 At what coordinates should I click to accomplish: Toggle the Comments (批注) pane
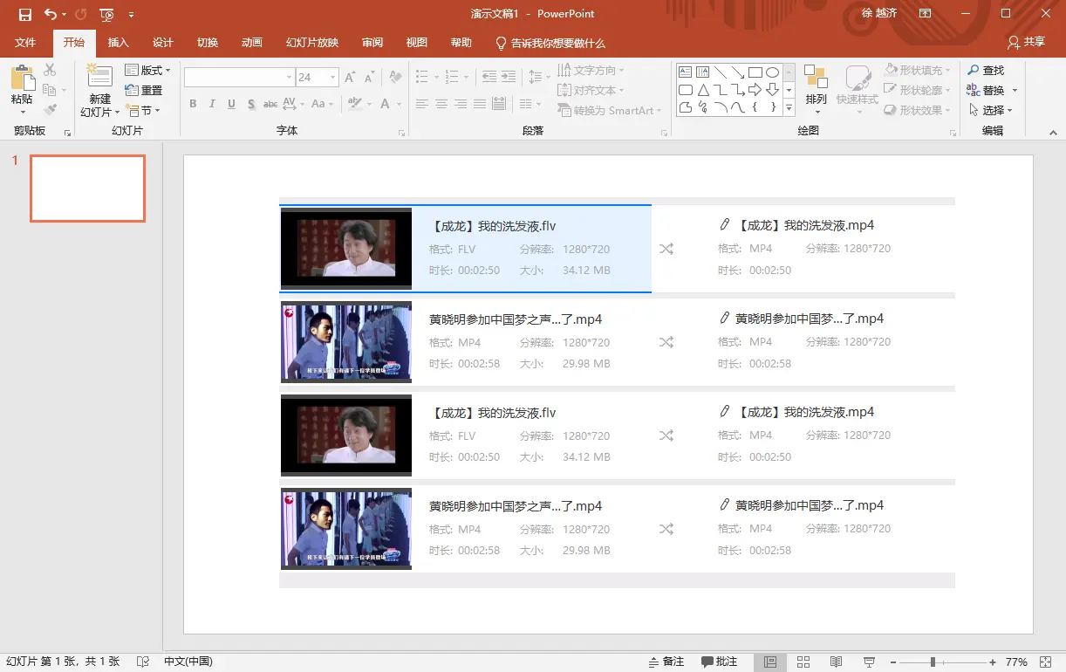(720, 662)
